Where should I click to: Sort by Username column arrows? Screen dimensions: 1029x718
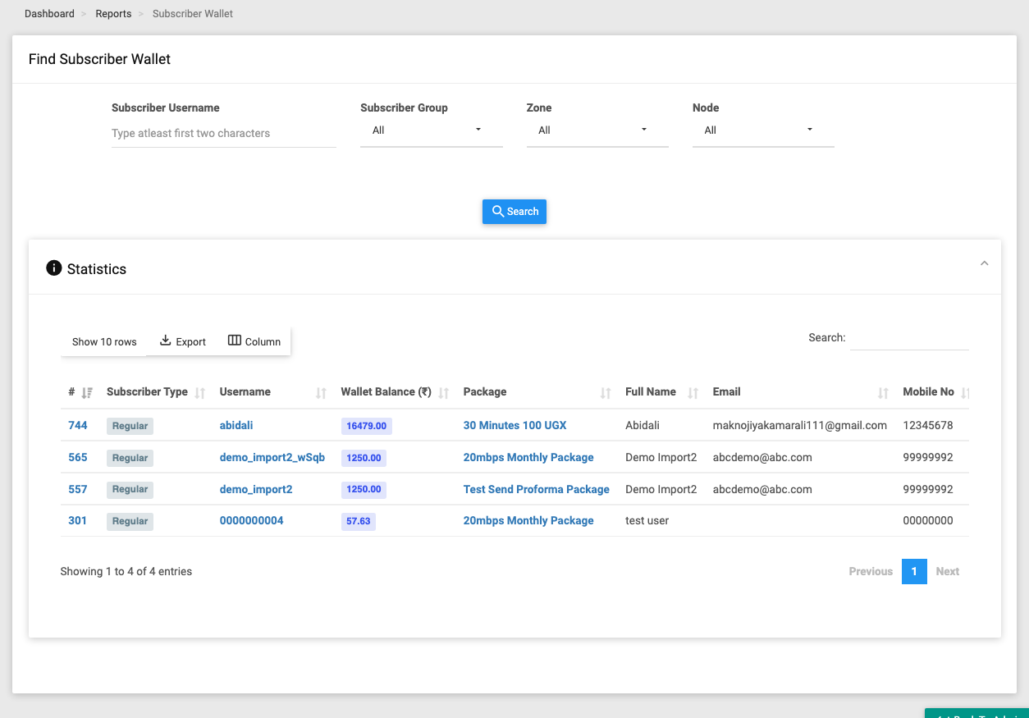[321, 393]
